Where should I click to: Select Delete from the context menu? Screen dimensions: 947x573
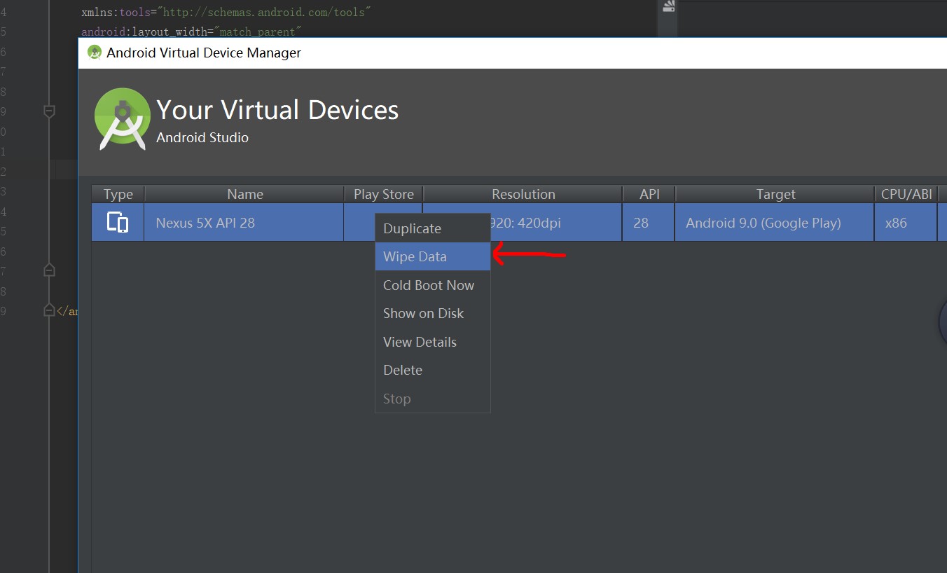point(432,370)
